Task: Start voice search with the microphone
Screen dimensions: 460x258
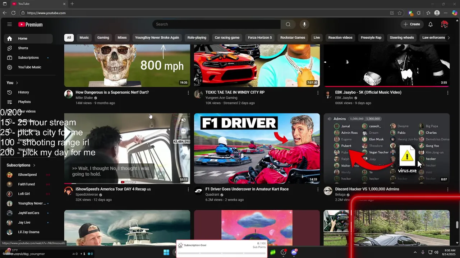Action: point(304,24)
